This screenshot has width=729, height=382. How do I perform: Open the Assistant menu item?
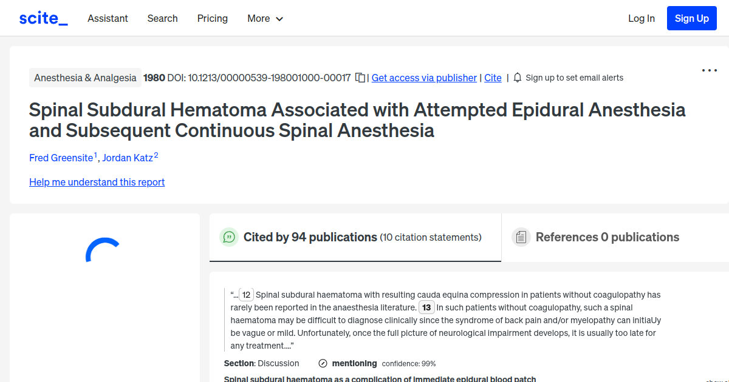tap(108, 18)
